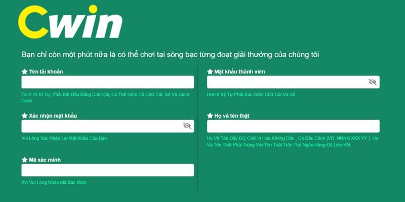Screen dimensions: 405x202
Task: Show password in Mật khẩu thành viên field
Action: [372, 82]
